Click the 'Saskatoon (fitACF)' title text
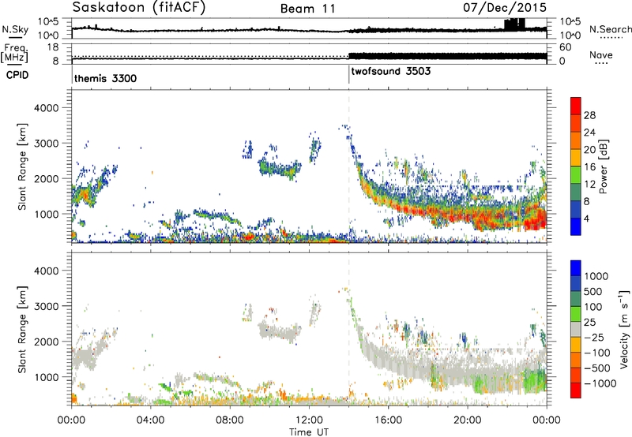The image size is (632, 437). pos(139,8)
